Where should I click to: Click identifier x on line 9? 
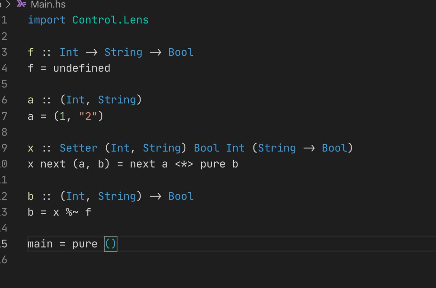tap(30, 148)
